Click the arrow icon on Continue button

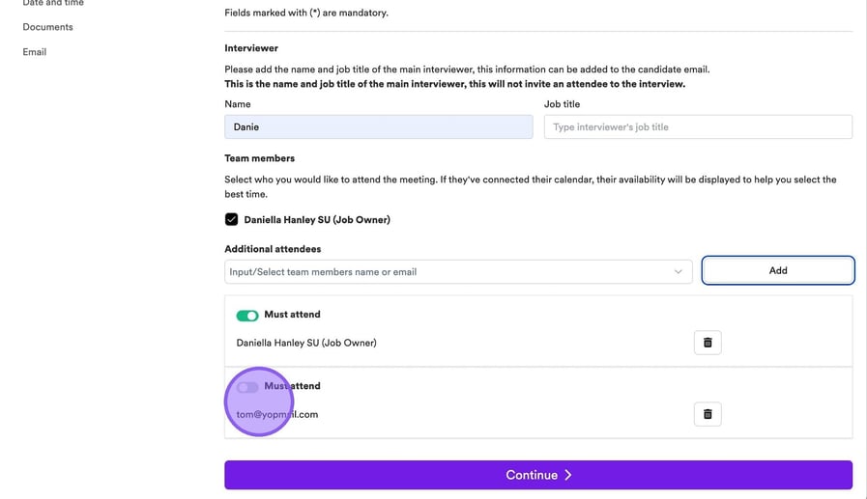(568, 475)
